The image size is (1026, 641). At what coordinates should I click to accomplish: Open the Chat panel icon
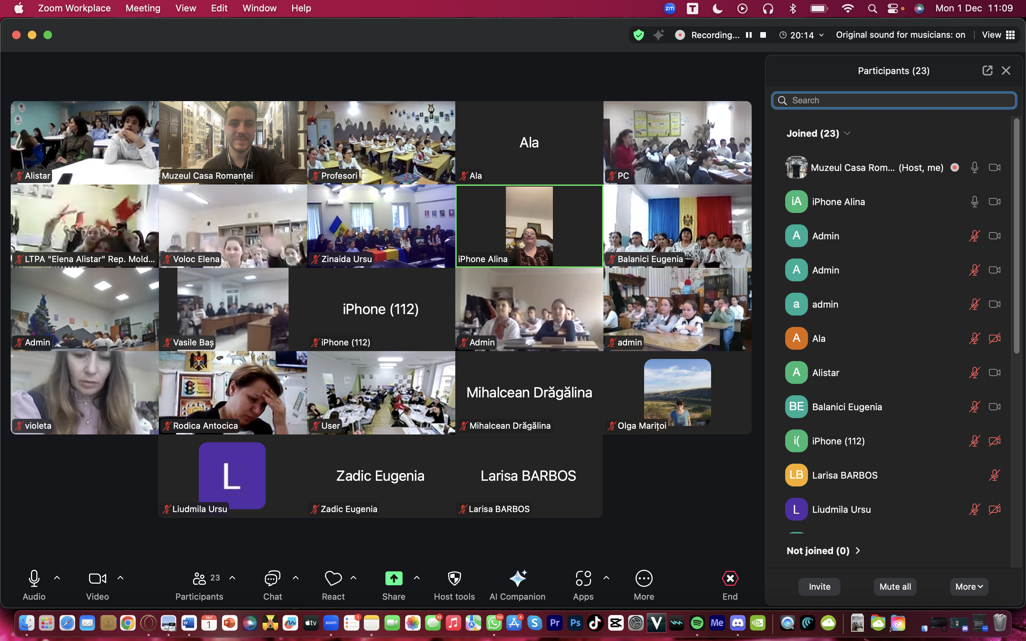pos(272,578)
